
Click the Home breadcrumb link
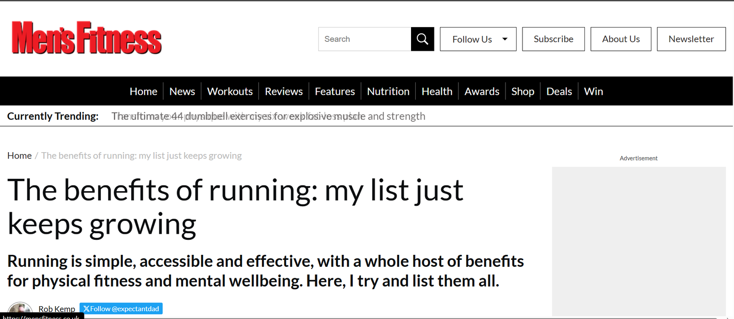click(x=19, y=155)
